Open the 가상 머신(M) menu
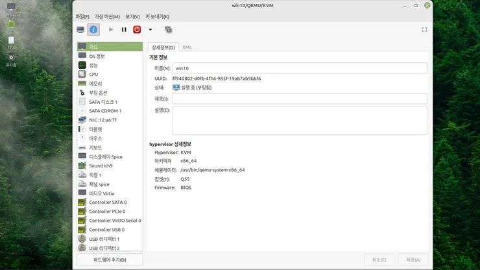The width and height of the screenshot is (480, 270). 107,16
